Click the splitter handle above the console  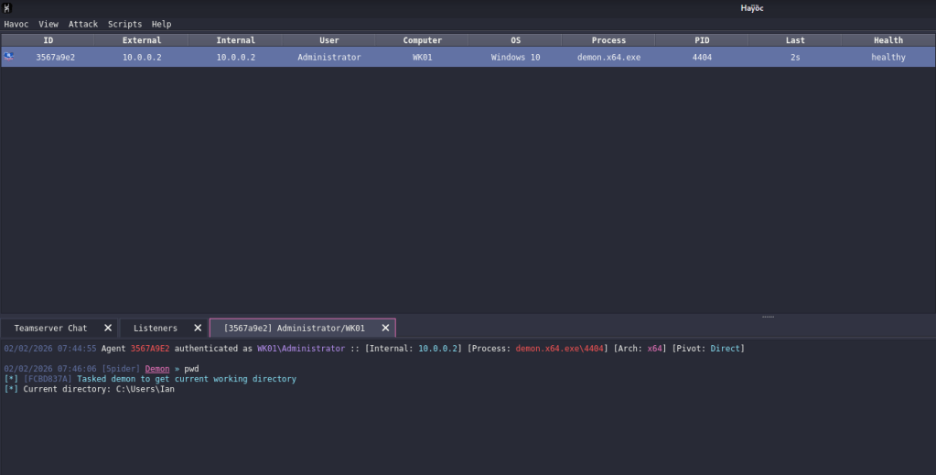pyautogui.click(x=768, y=317)
